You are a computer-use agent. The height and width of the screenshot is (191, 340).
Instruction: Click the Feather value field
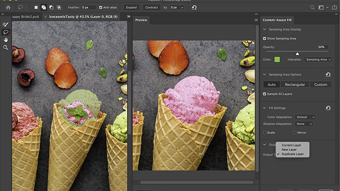click(x=89, y=8)
